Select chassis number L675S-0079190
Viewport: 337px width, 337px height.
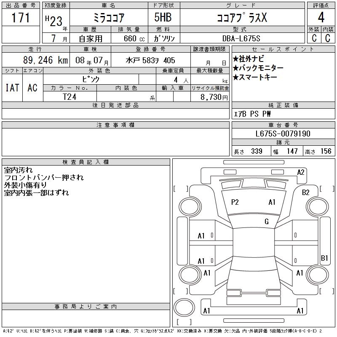point(283,134)
